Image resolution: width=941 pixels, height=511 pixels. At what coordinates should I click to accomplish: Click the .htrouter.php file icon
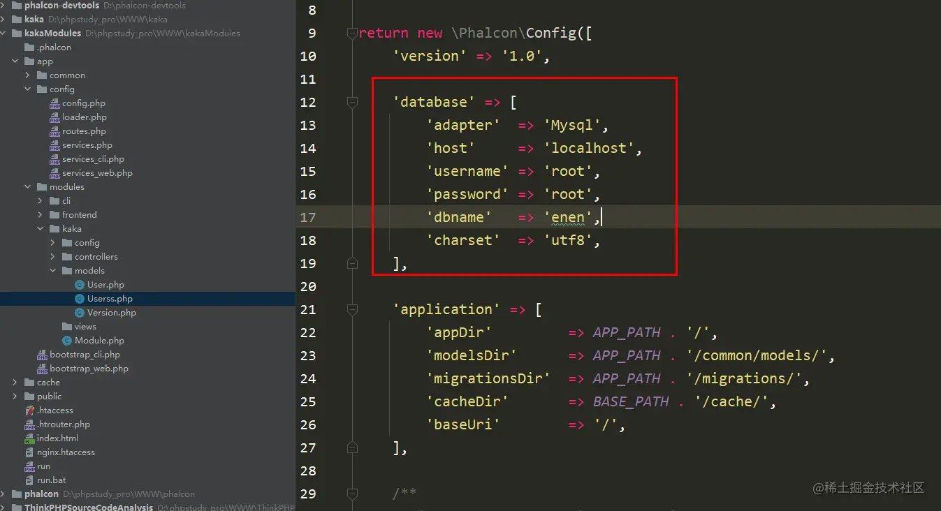(x=29, y=424)
